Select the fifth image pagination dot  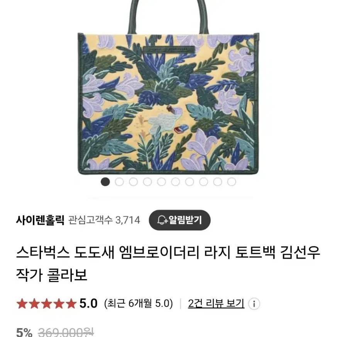[161, 182]
